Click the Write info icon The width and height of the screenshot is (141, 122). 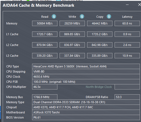(x=82, y=16)
